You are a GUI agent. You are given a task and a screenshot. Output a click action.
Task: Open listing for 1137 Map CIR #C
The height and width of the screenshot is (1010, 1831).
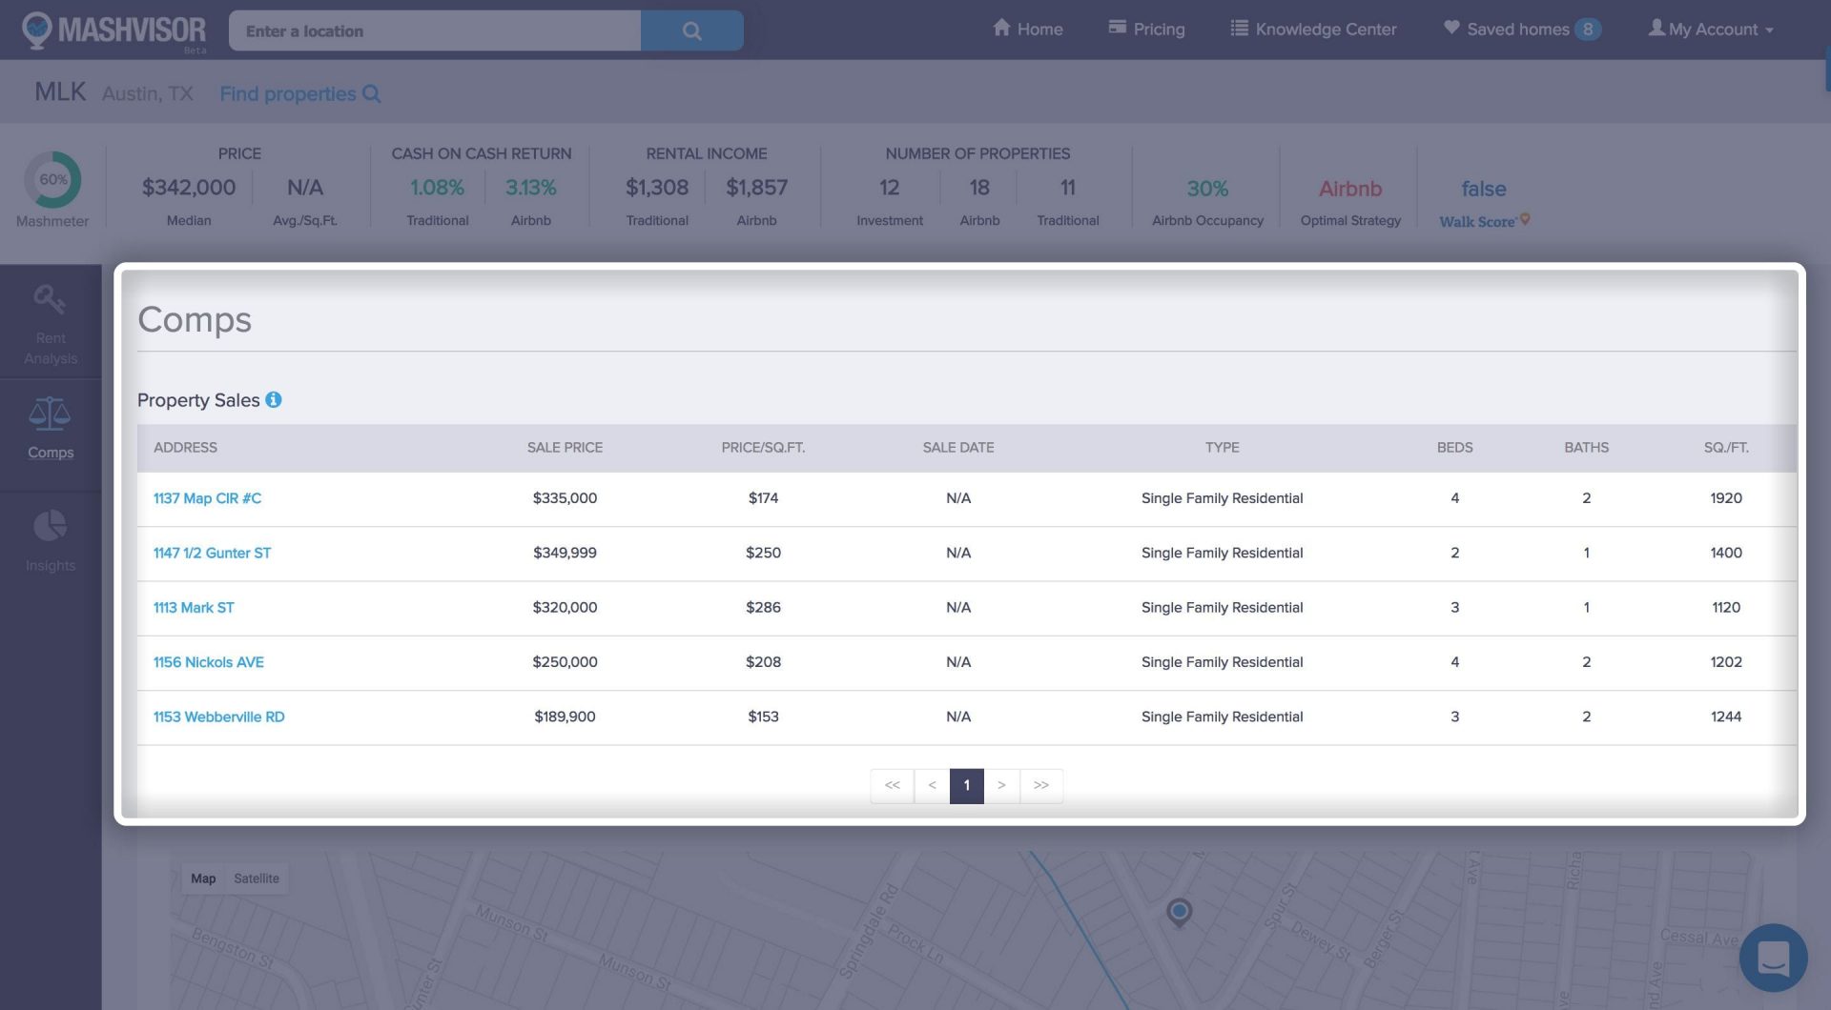pos(206,497)
